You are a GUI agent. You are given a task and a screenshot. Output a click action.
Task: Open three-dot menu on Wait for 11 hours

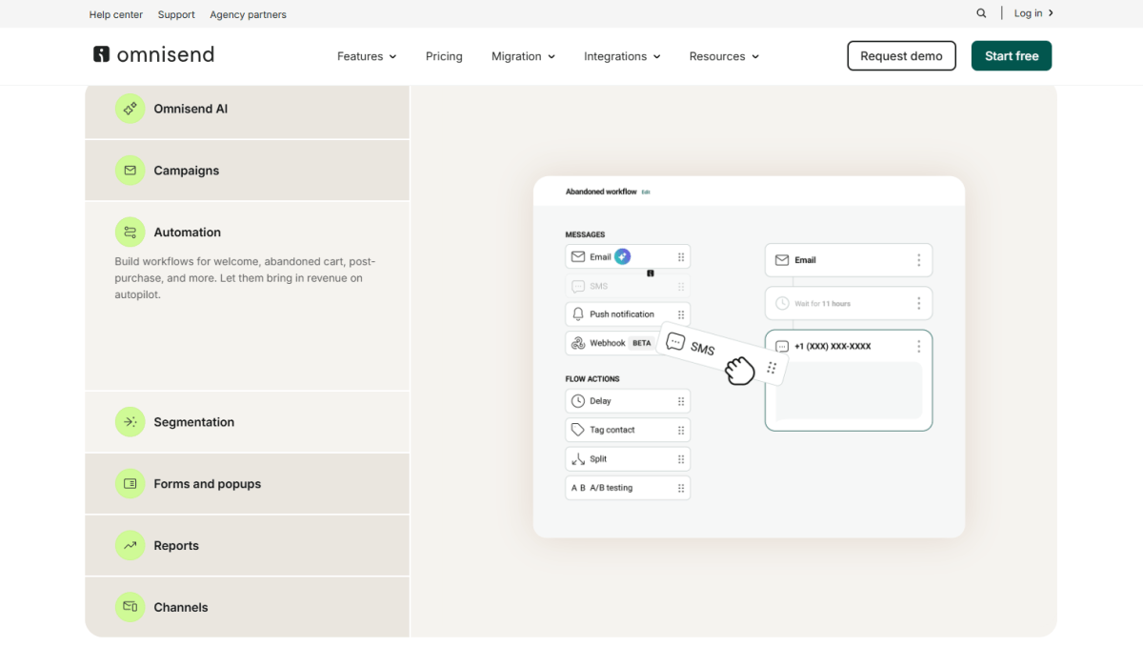click(x=918, y=303)
